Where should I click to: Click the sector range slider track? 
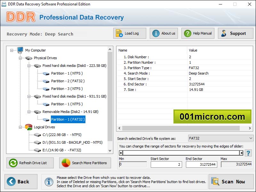pos(181,153)
